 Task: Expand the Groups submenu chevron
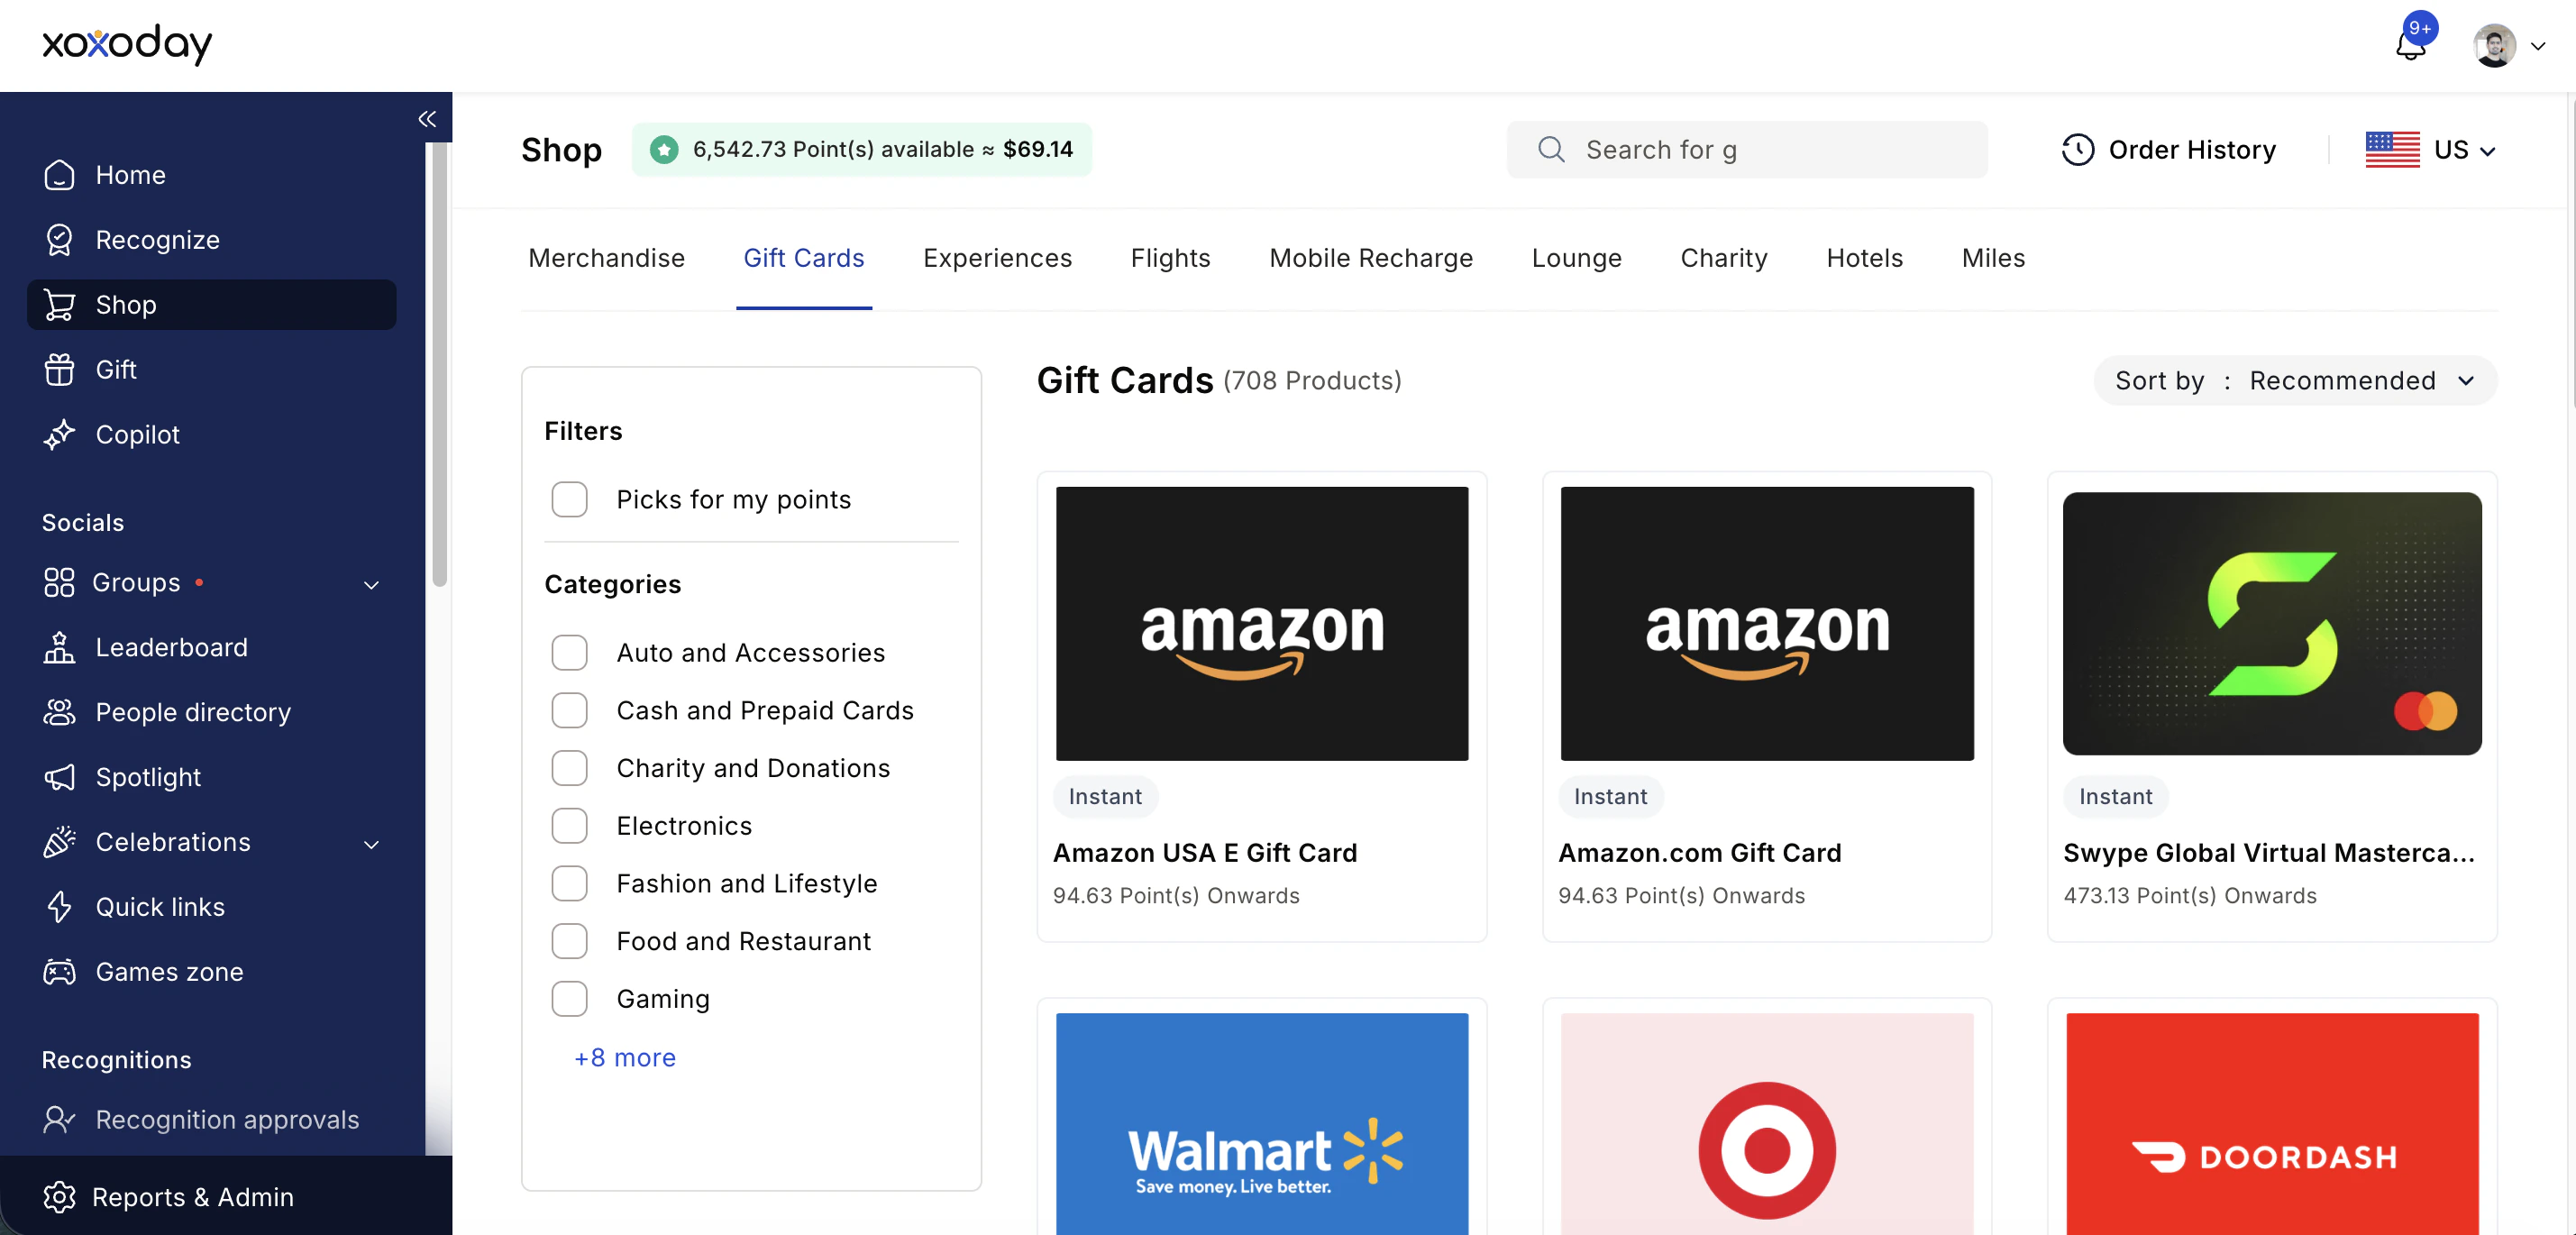(x=371, y=584)
